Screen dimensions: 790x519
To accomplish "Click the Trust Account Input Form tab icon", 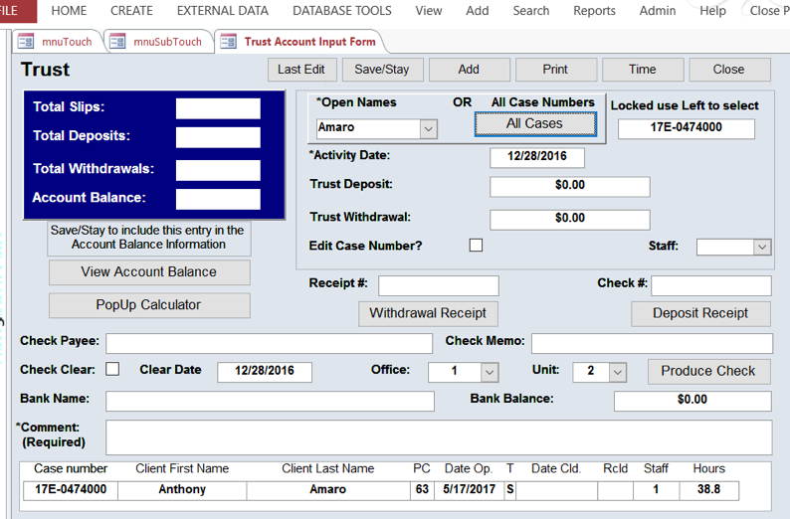I will 228,42.
